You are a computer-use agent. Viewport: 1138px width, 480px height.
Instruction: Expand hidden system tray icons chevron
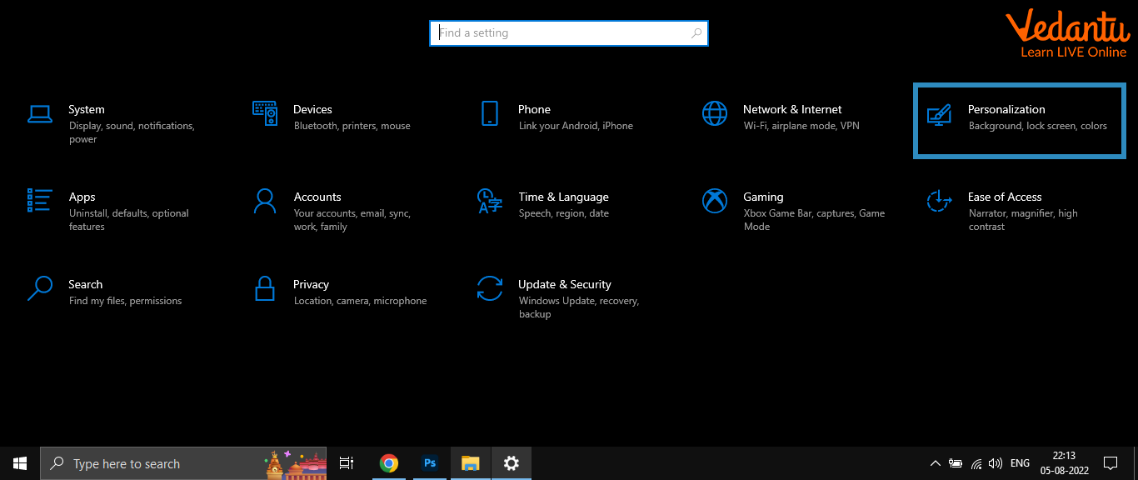click(935, 463)
